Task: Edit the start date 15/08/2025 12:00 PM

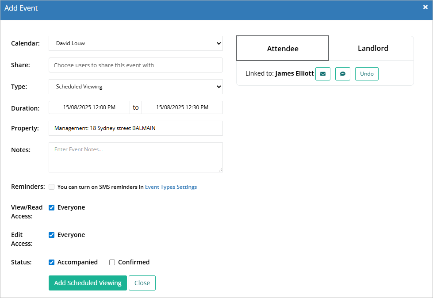Action: tap(89, 107)
